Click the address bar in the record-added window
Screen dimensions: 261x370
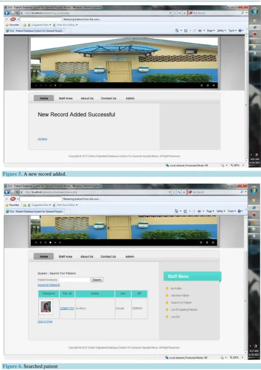click(x=95, y=13)
